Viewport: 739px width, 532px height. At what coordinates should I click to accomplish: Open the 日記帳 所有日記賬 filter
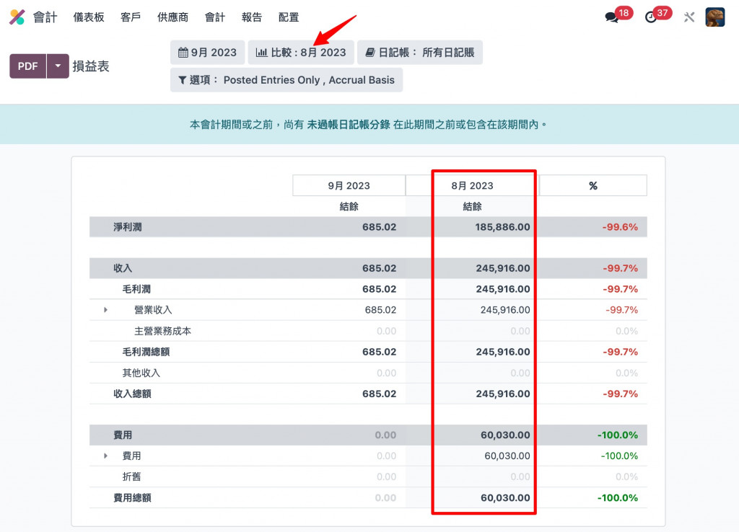point(420,52)
